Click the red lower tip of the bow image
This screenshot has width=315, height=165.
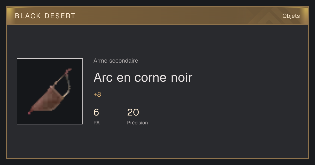pos(29,112)
